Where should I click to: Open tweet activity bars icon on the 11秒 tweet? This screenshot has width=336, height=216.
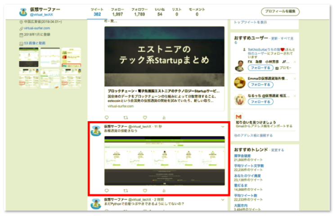tap(164, 190)
